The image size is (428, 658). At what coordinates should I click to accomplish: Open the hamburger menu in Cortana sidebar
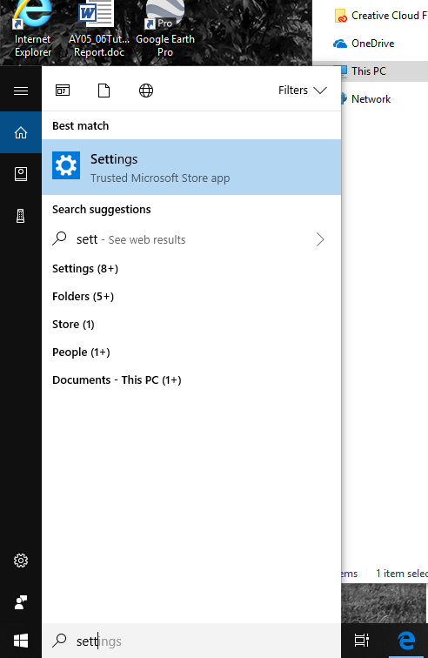click(21, 91)
